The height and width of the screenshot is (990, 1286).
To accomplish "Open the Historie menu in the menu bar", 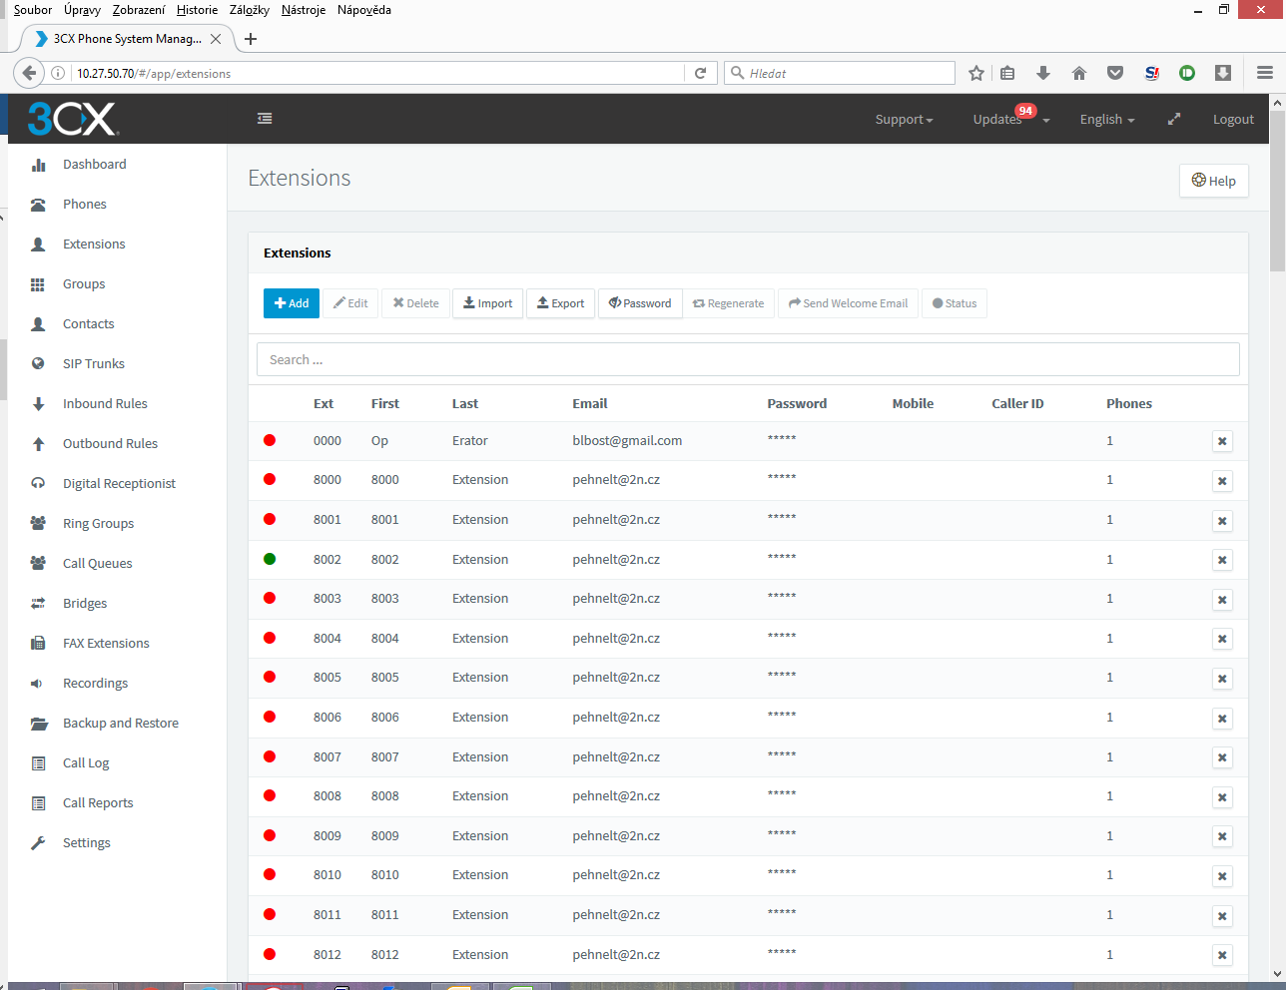I will click(197, 10).
